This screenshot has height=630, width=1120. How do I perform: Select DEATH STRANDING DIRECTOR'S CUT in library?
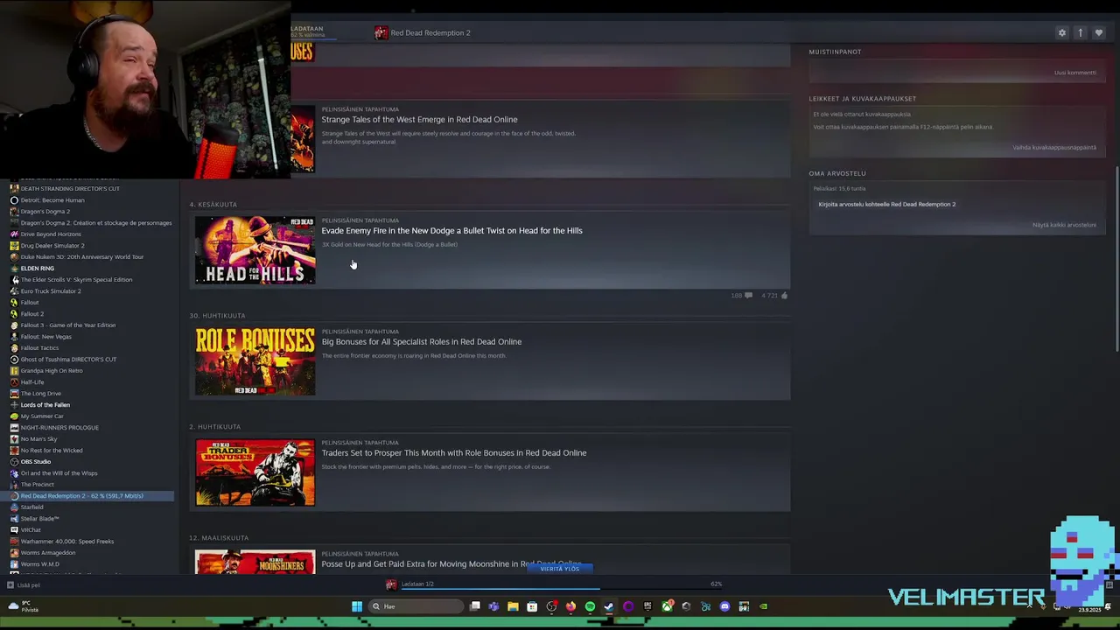(x=70, y=189)
